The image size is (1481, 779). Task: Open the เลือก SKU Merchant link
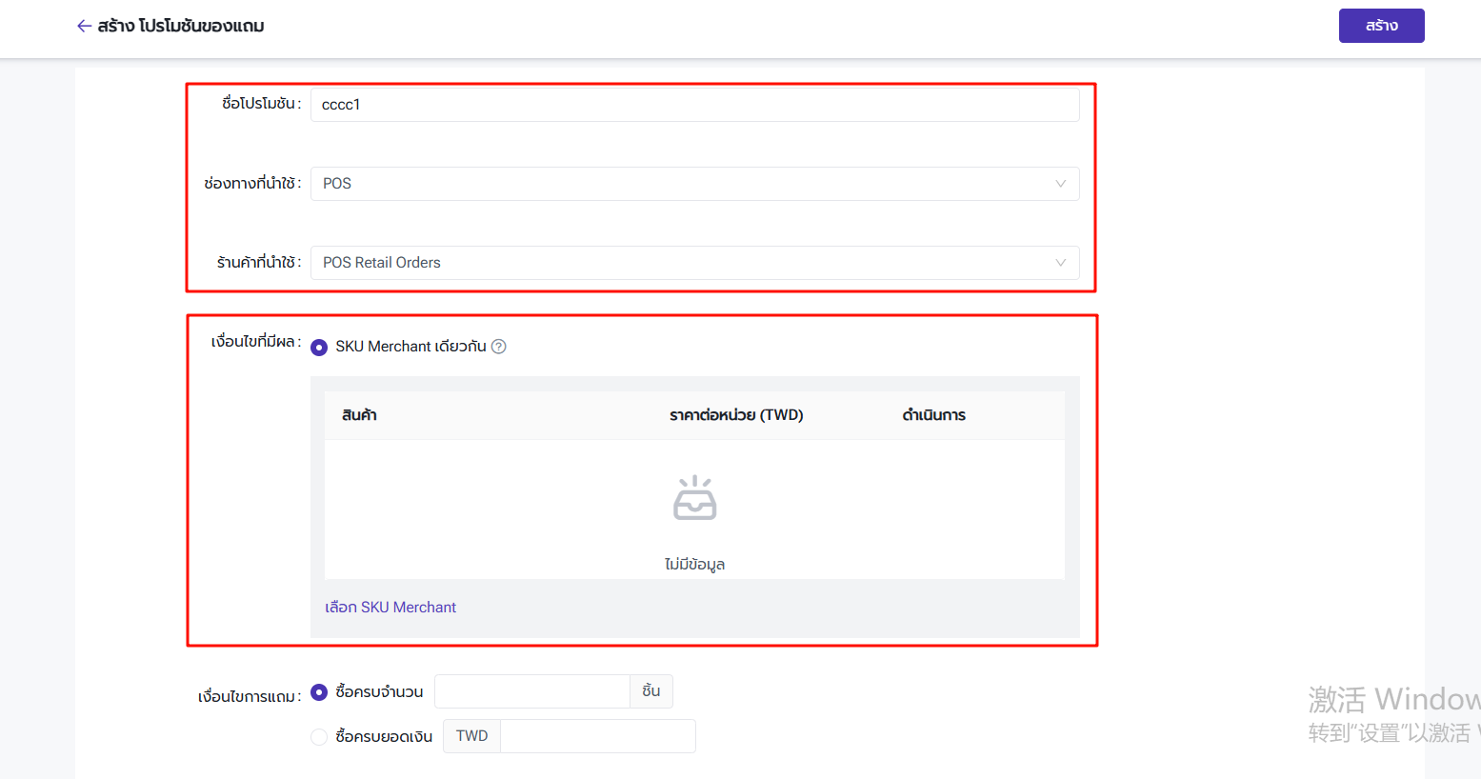(390, 608)
